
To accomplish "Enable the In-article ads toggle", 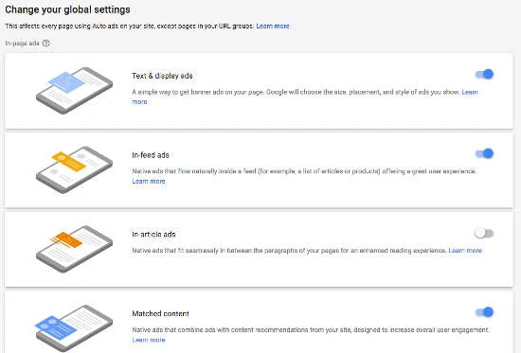I will [484, 233].
